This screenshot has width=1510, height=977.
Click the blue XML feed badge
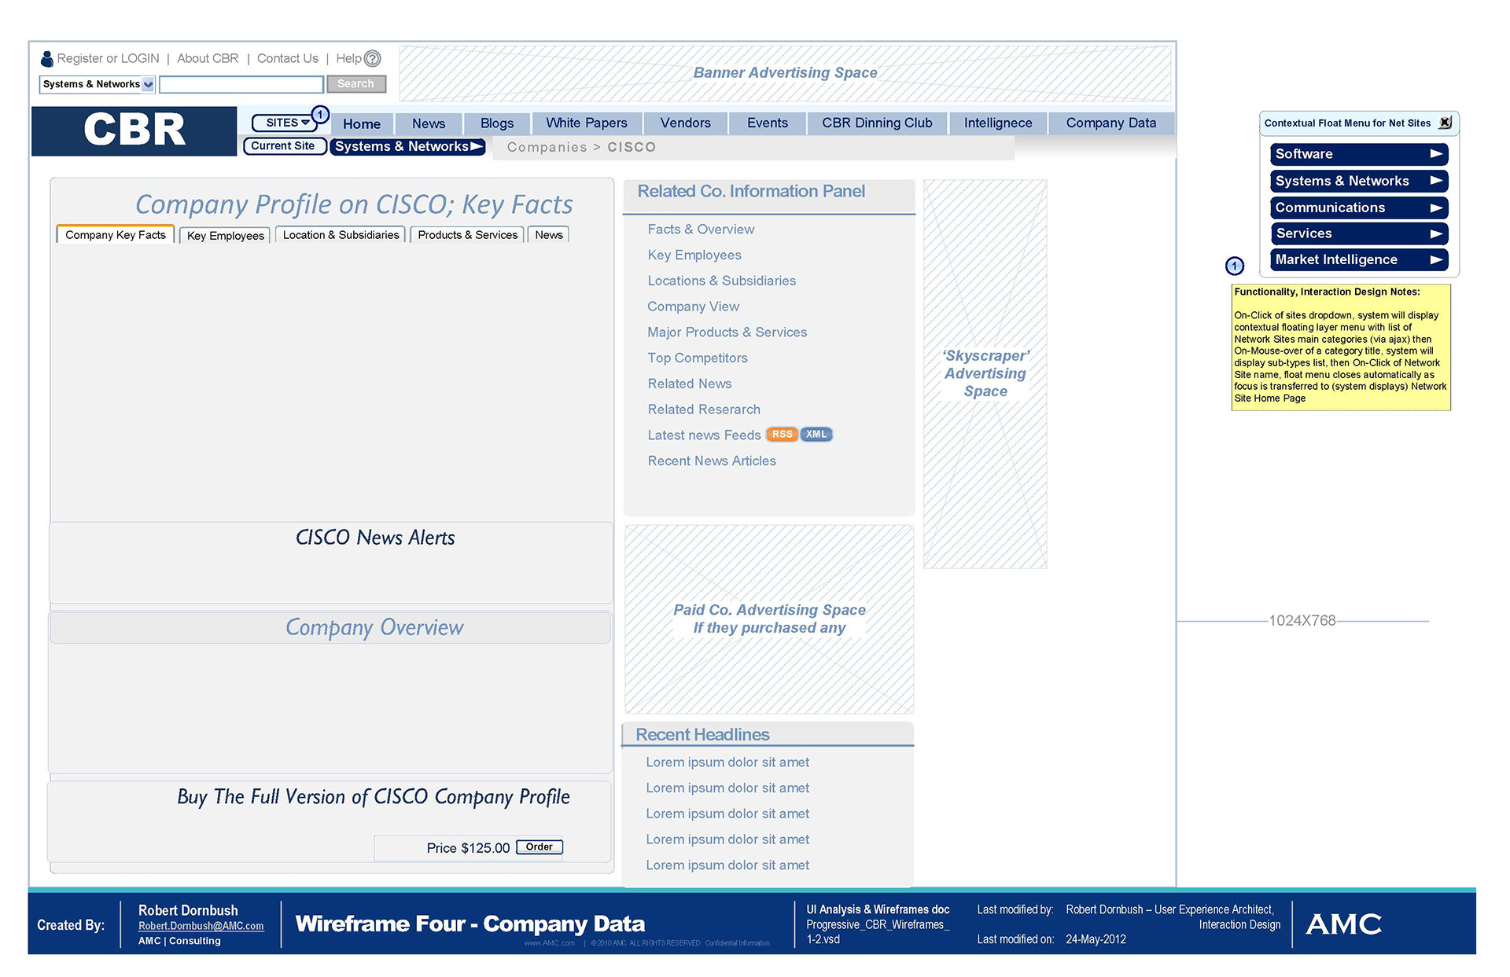click(x=816, y=435)
